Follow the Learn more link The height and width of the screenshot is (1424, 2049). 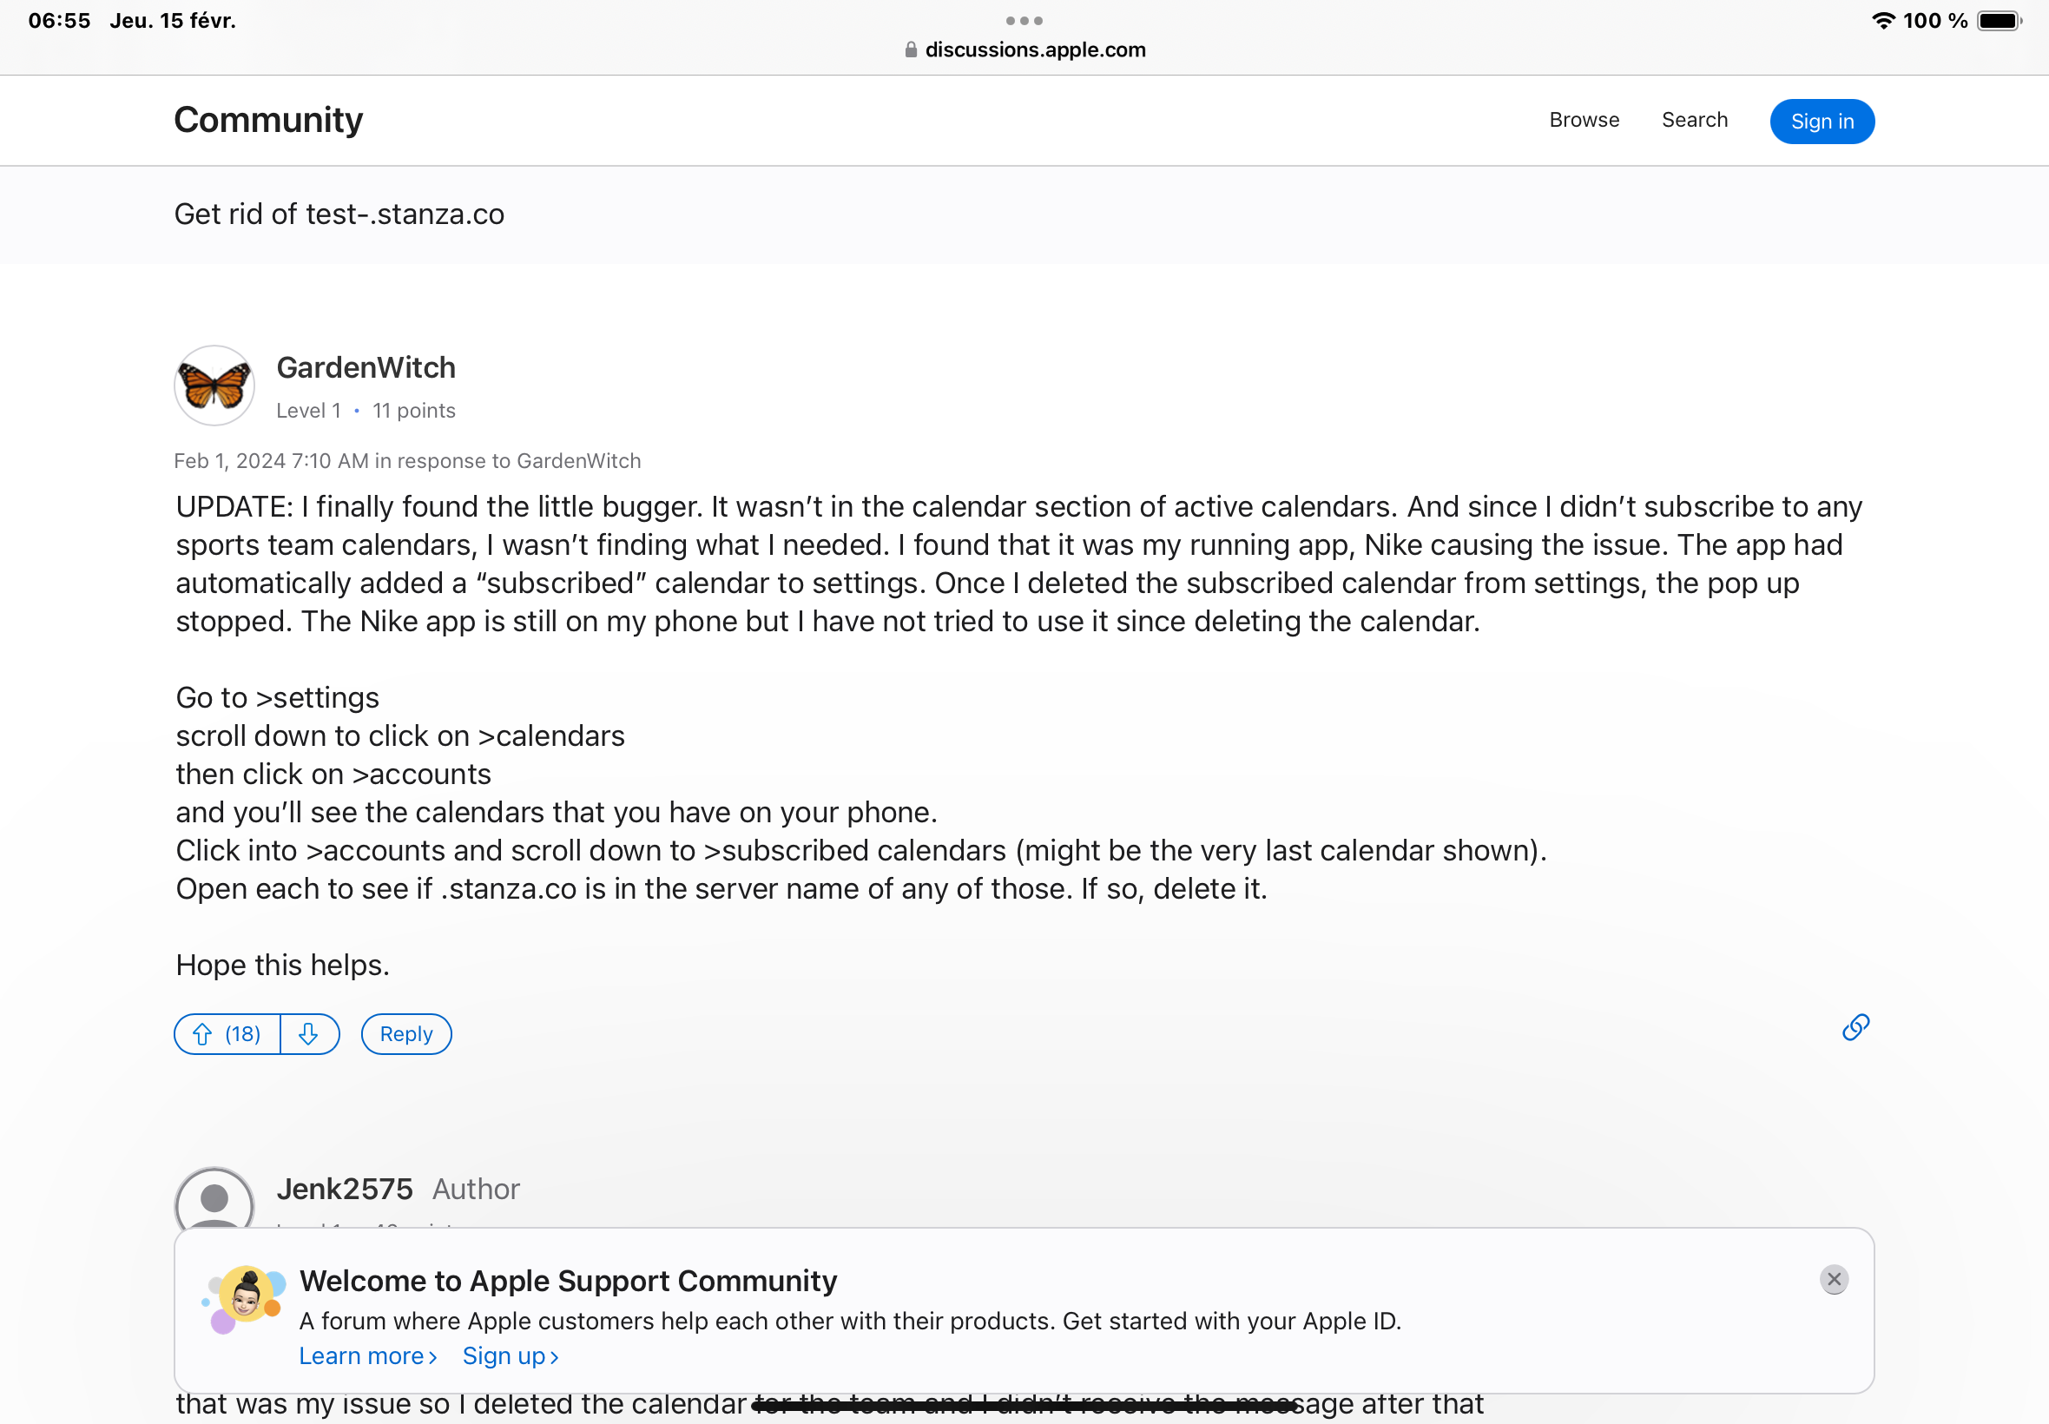tap(367, 1356)
